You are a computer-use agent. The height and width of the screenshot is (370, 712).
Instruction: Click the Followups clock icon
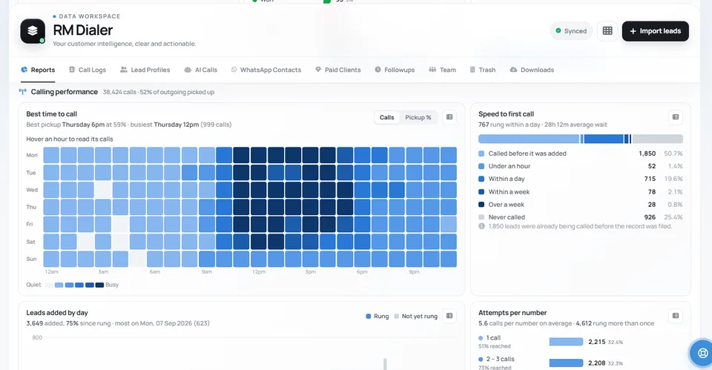click(378, 70)
